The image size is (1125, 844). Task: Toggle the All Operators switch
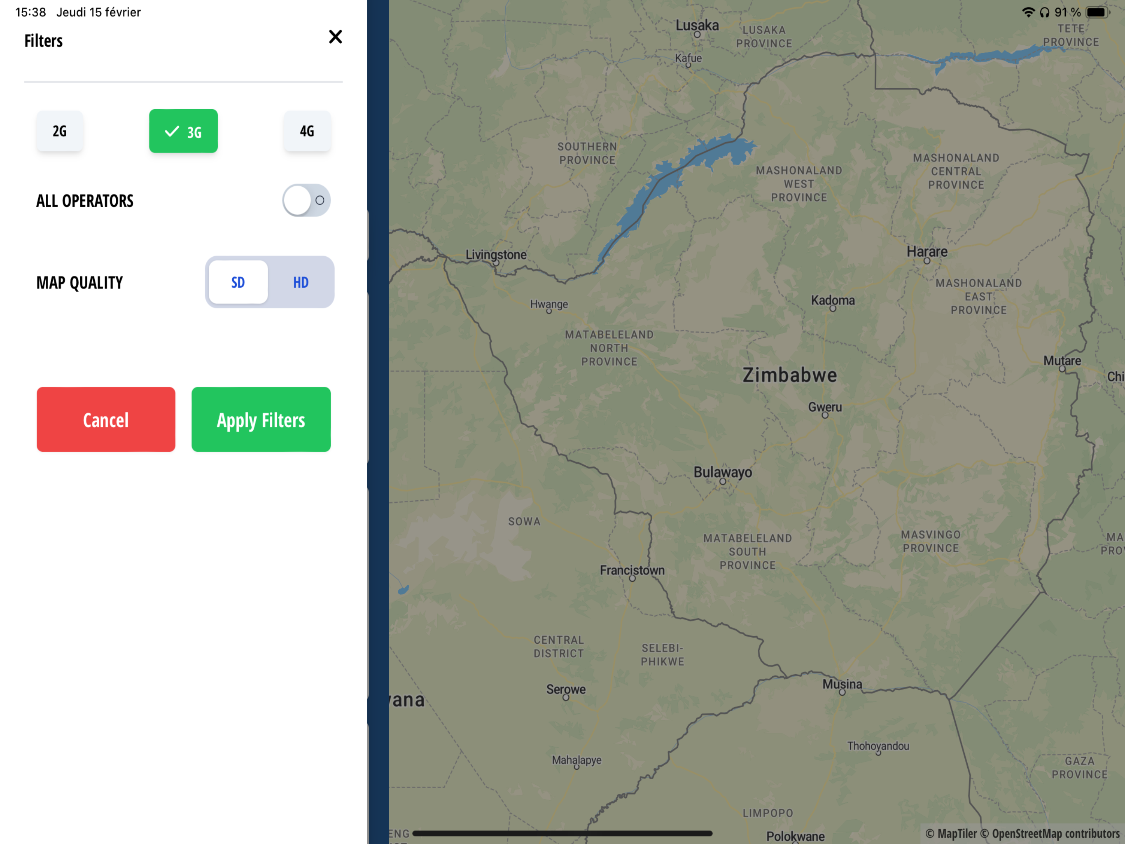(x=307, y=200)
